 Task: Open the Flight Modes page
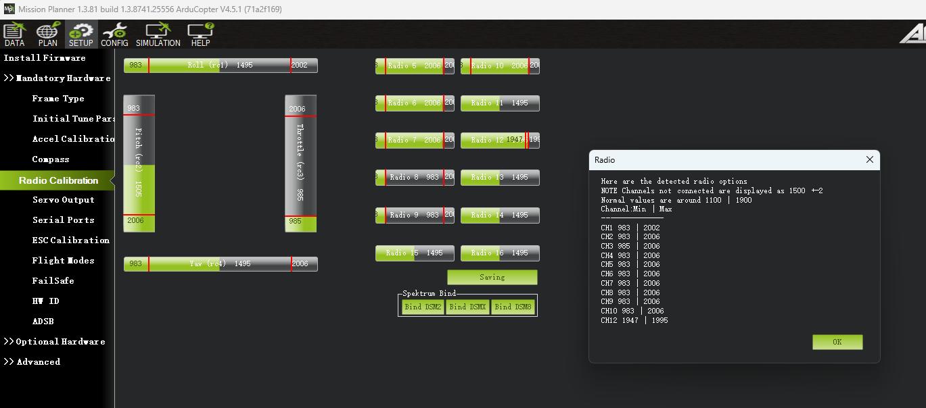coord(64,261)
